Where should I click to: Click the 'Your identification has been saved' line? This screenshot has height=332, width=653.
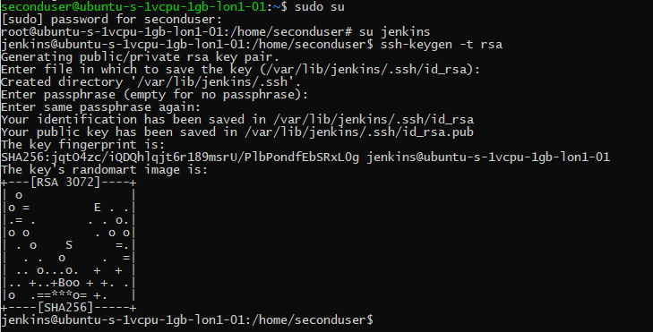pos(237,119)
